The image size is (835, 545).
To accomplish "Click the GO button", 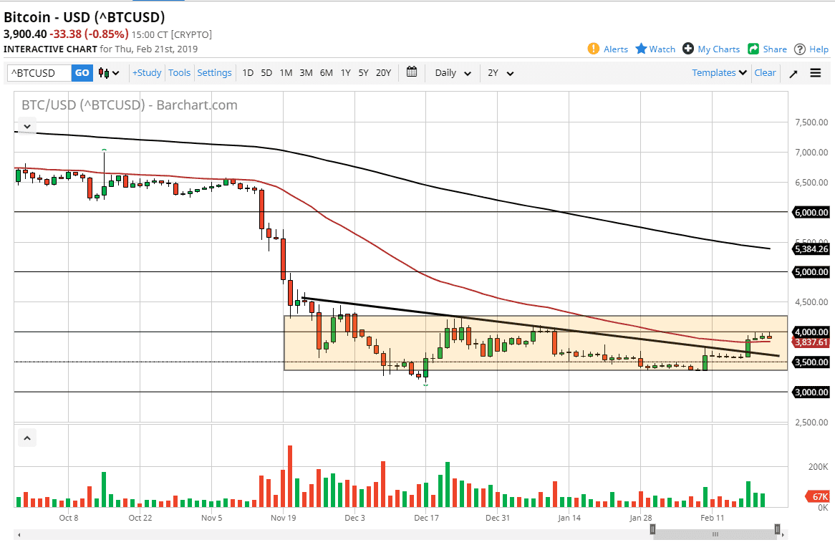I will coord(82,72).
